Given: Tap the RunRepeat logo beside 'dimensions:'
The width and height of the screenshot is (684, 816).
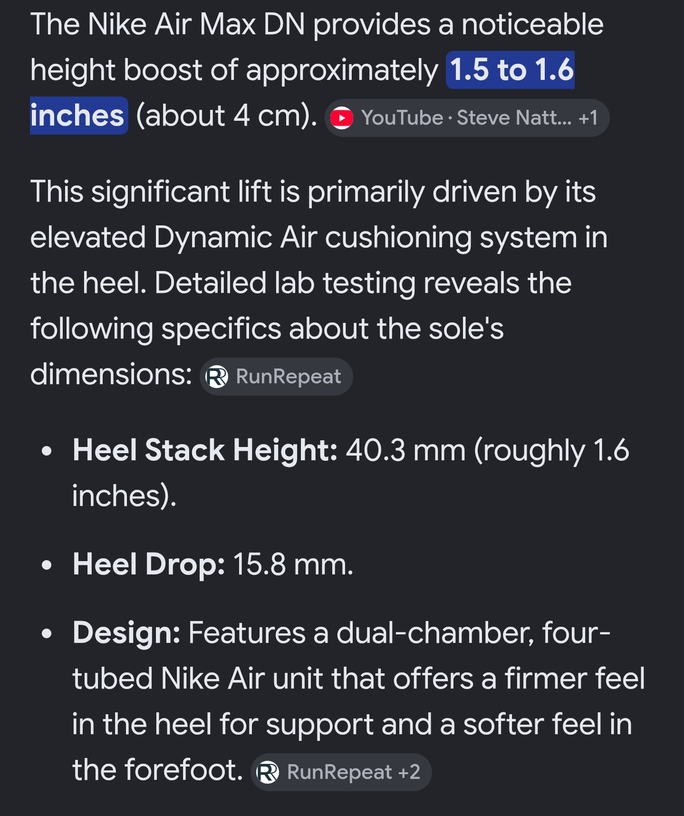Looking at the screenshot, I should [x=217, y=377].
